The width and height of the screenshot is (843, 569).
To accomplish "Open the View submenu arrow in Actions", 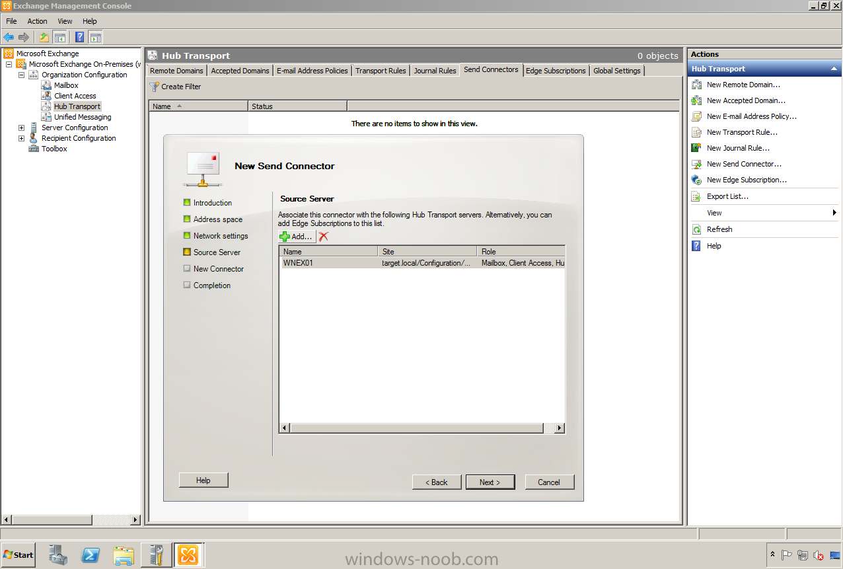I will tap(834, 213).
